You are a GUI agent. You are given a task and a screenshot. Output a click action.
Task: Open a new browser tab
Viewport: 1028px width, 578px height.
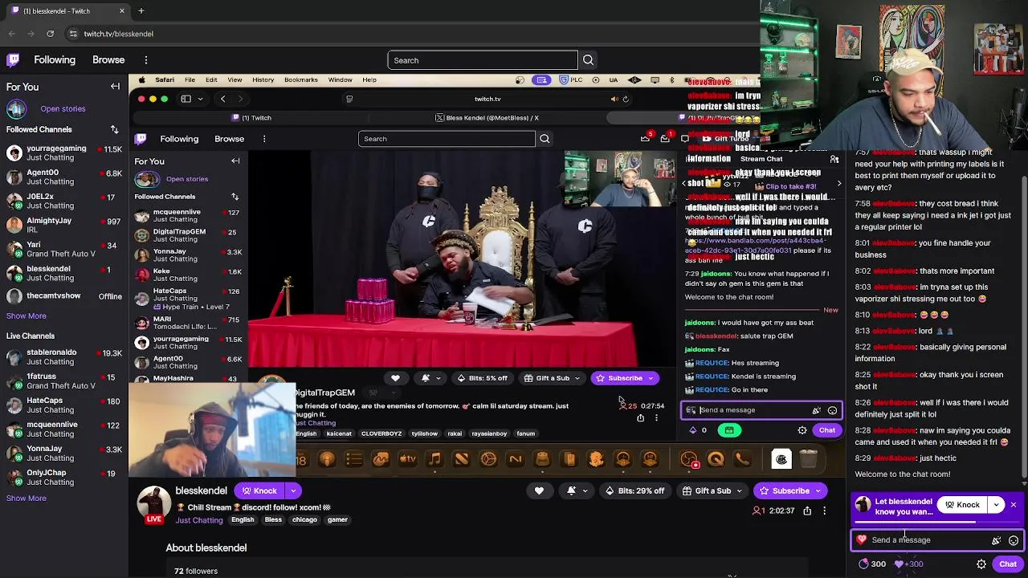pyautogui.click(x=141, y=10)
